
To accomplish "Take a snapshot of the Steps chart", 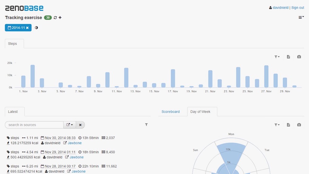I will [x=299, y=57].
